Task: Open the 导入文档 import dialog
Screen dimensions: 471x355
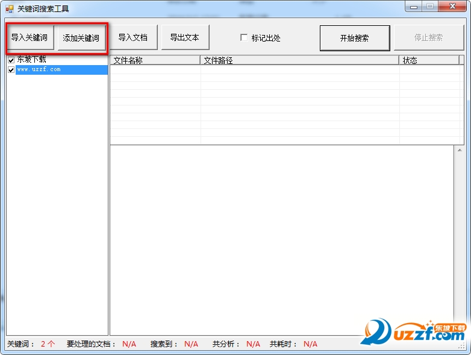Action: point(133,37)
